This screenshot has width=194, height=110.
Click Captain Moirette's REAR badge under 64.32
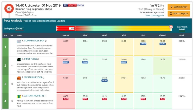pos(66,99)
